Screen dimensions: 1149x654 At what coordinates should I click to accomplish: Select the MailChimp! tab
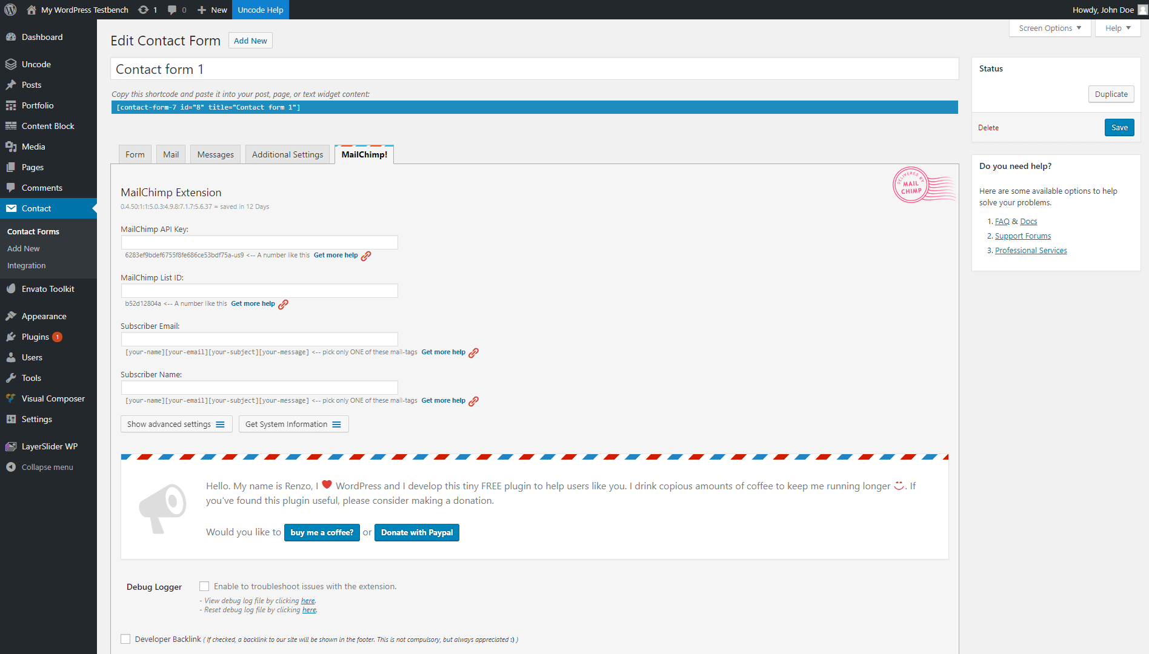point(364,154)
